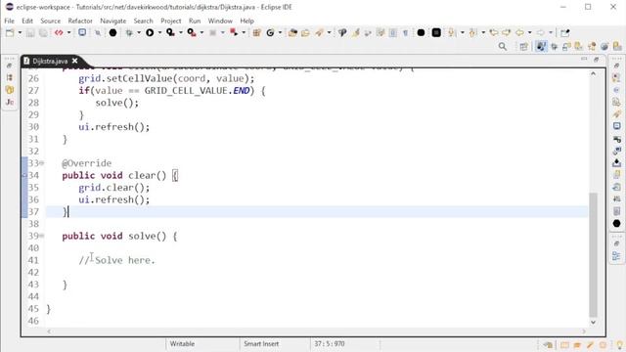Image resolution: width=626 pixels, height=352 pixels.
Task: Expand the New Java Class dropdown arrow
Action: click(x=280, y=32)
